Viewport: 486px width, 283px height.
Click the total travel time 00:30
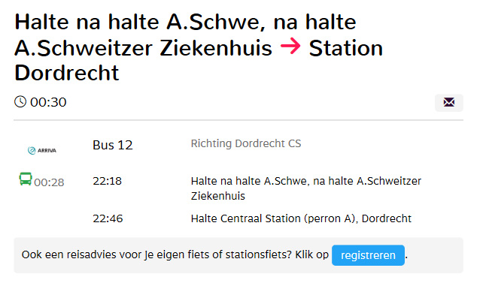click(48, 102)
